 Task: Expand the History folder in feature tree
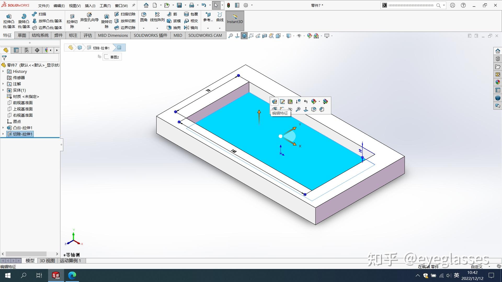3,71
